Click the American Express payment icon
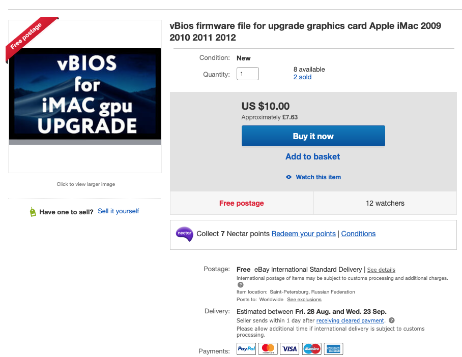462x357 pixels. point(334,349)
